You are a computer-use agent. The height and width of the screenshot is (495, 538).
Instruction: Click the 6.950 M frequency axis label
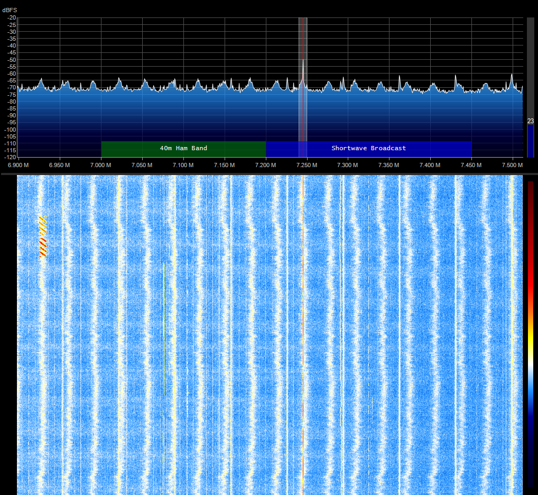pos(60,166)
